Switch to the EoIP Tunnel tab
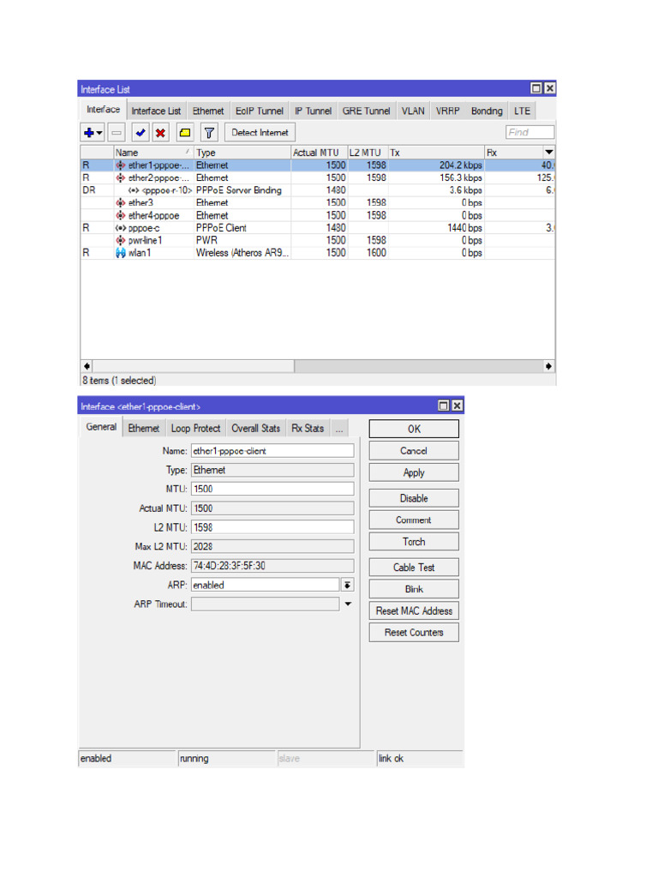 pyautogui.click(x=260, y=111)
